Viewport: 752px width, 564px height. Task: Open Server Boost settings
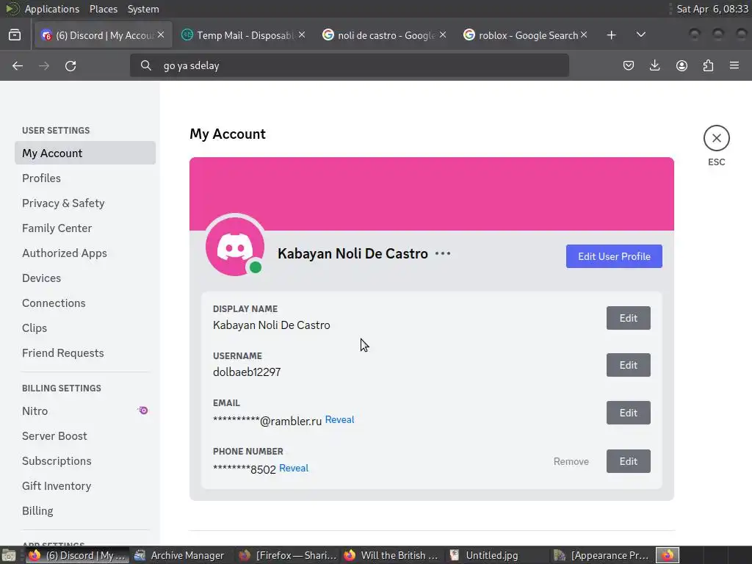coord(85,435)
